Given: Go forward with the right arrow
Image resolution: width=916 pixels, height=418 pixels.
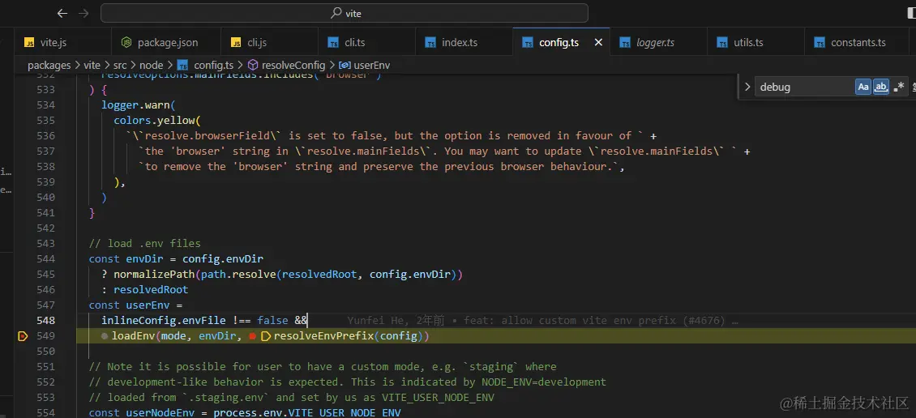Looking at the screenshot, I should [x=83, y=13].
